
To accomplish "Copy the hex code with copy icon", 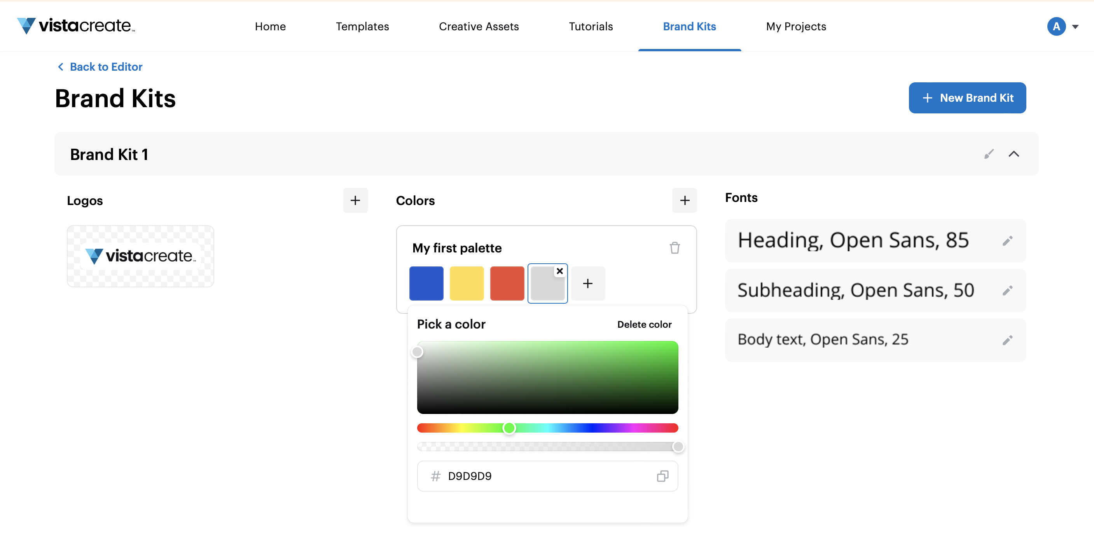I will tap(662, 476).
